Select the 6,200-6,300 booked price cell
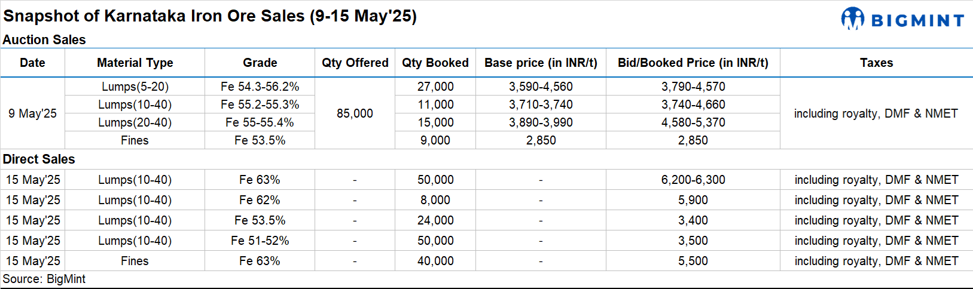 693,180
